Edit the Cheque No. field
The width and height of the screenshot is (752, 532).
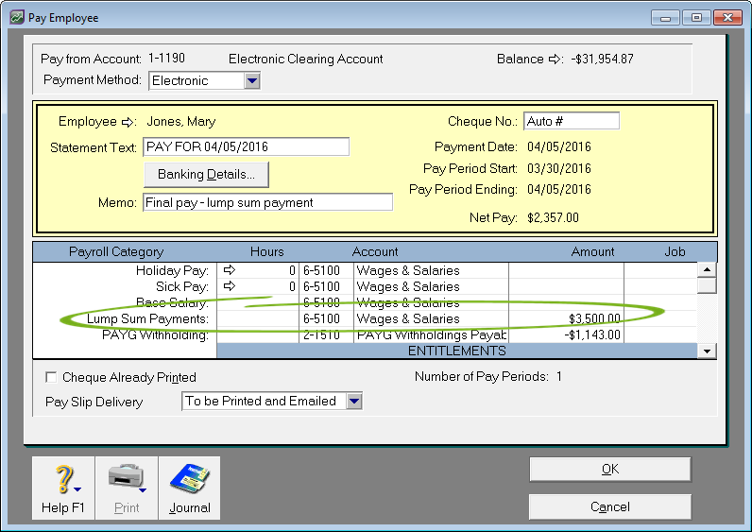pos(571,122)
